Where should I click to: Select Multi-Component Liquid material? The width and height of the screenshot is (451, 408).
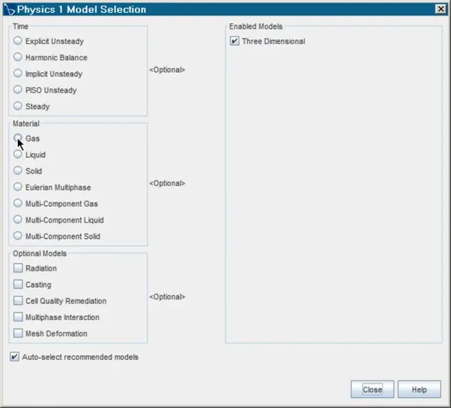18,219
